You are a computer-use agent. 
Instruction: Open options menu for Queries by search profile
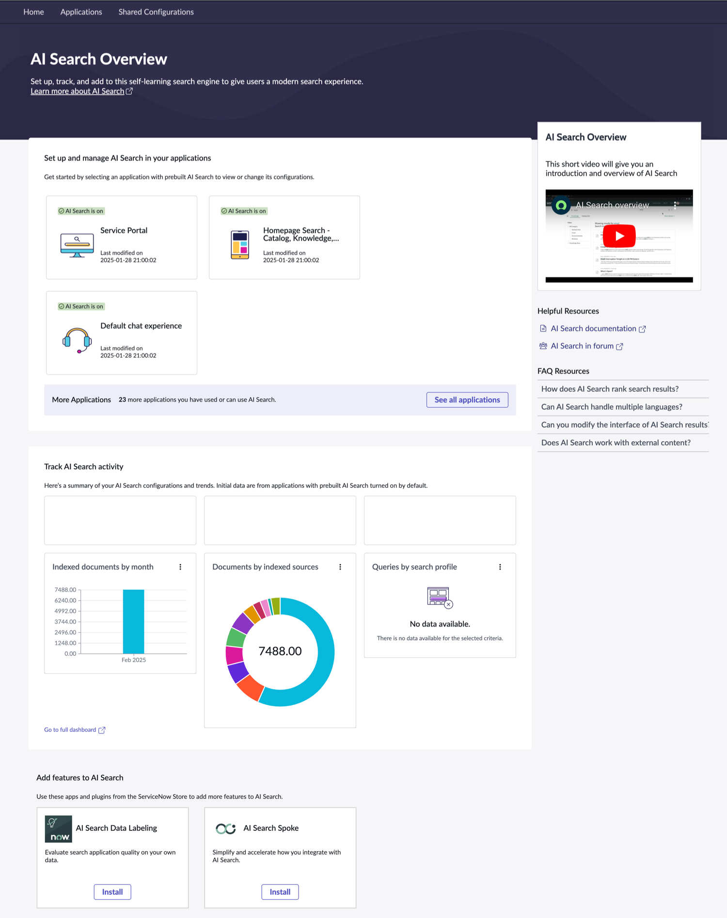coord(500,567)
